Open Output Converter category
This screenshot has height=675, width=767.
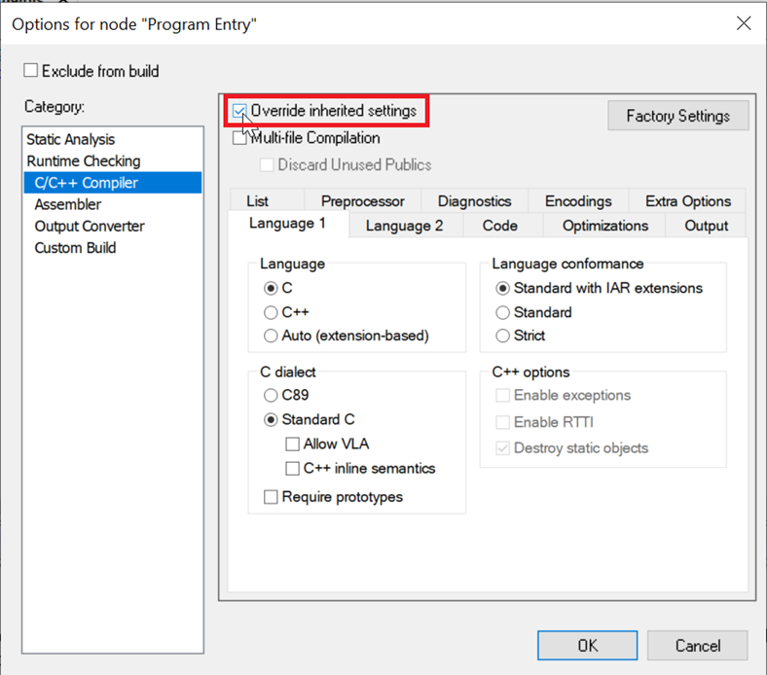(x=89, y=226)
